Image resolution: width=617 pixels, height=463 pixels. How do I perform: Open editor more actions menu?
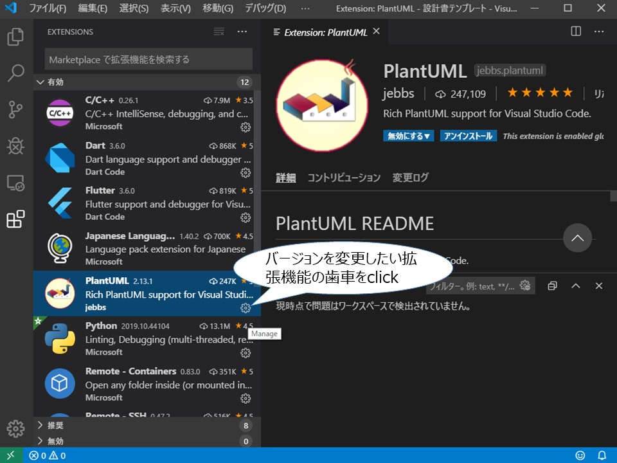[x=599, y=31]
